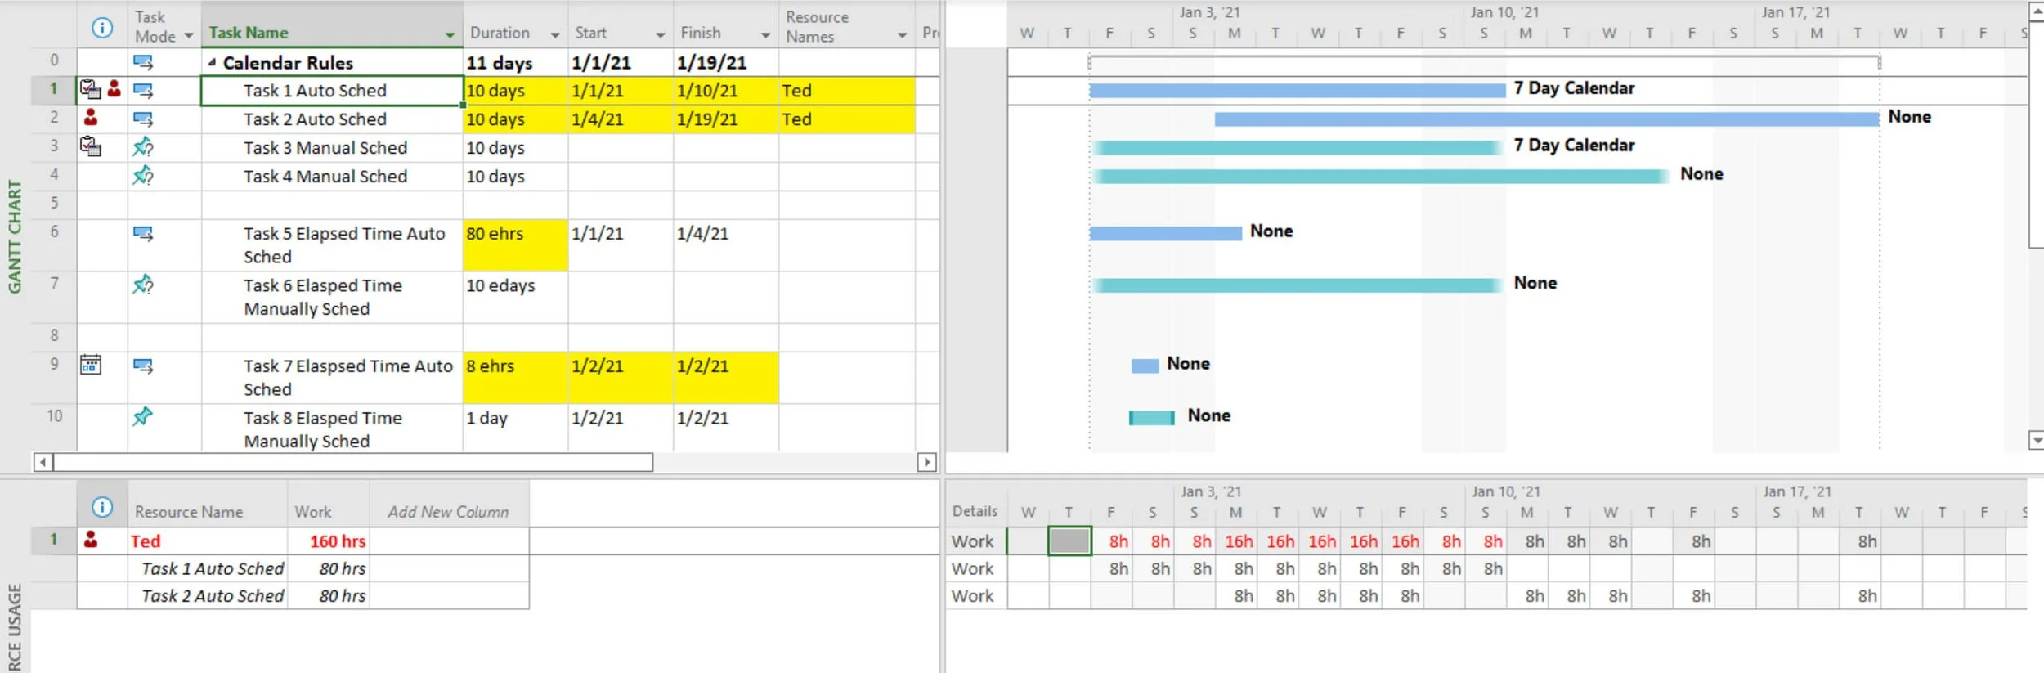
Task: Click right arrow of task table scrollbar
Action: click(x=926, y=462)
